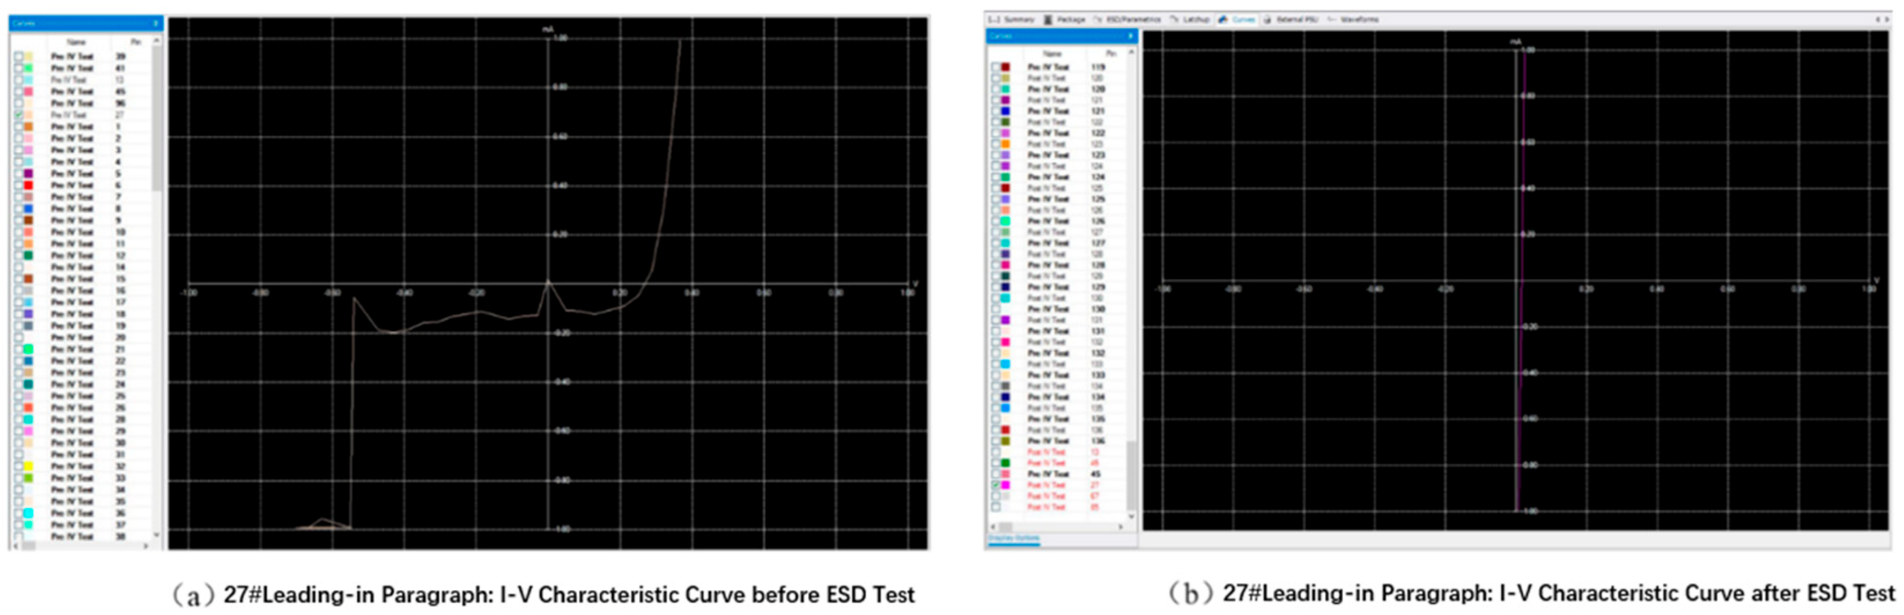Select Pre IV Test row pin 45 in right window

(1058, 474)
